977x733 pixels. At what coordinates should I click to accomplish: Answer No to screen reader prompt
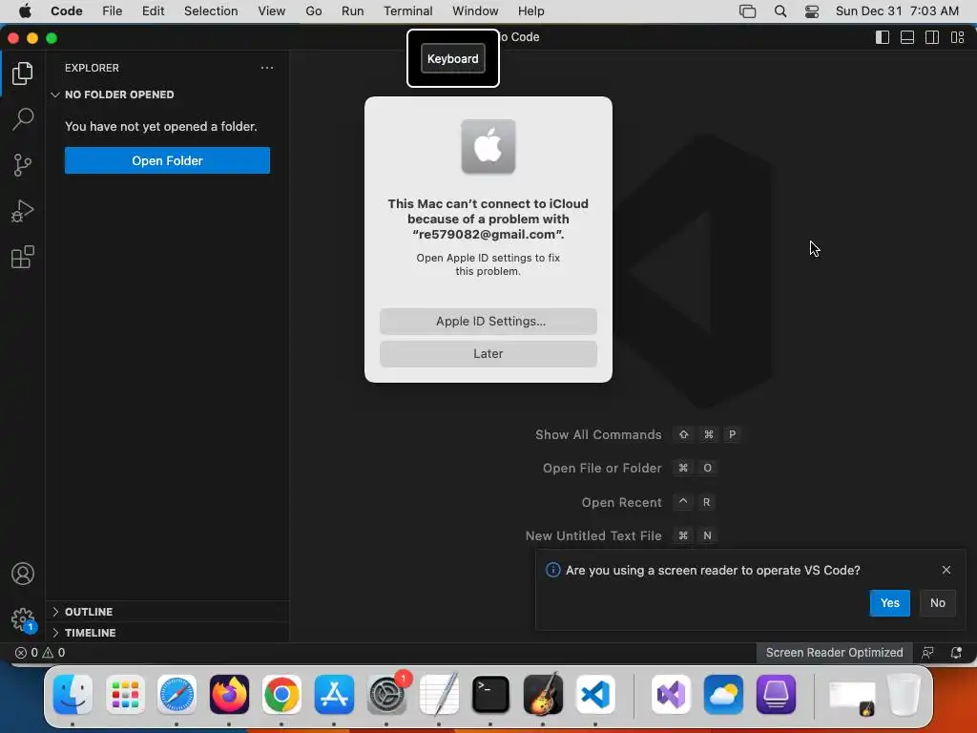(x=938, y=603)
